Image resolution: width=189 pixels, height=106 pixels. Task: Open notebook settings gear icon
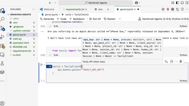(x=163, y=9)
